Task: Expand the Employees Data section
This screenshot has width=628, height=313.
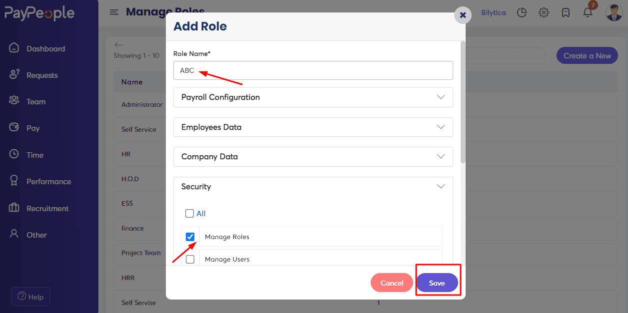Action: coord(313,127)
